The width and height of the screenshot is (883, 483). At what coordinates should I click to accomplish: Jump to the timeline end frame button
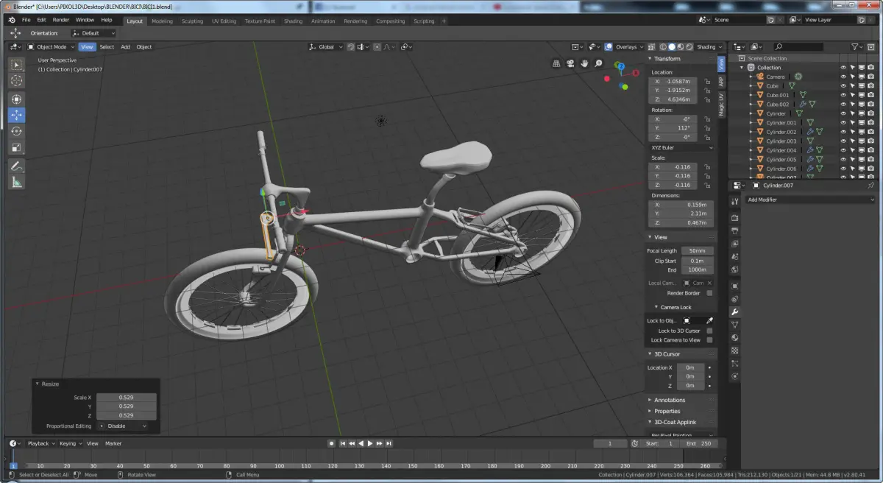click(389, 443)
